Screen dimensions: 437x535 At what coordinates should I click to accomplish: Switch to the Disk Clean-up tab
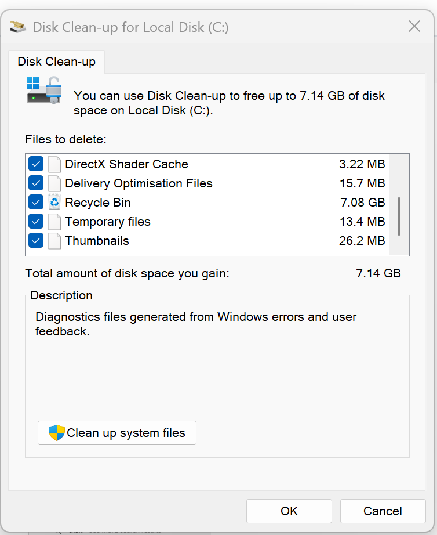pyautogui.click(x=56, y=62)
